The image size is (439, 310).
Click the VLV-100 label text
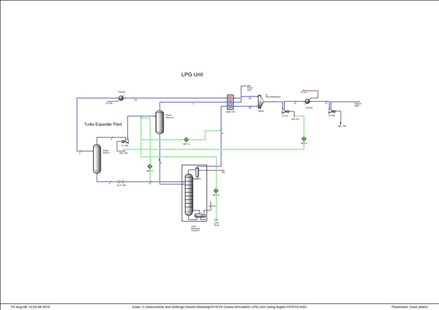[x=121, y=186]
